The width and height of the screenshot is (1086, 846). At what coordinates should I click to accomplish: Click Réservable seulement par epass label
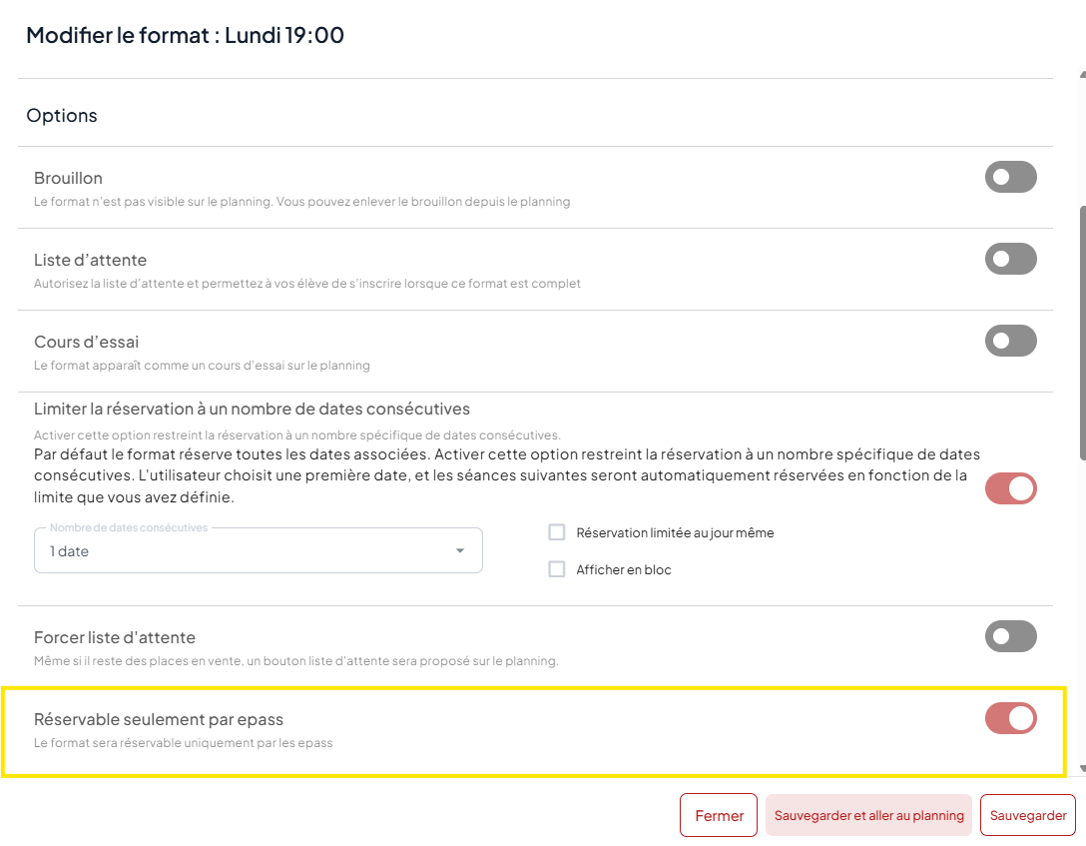pyautogui.click(x=159, y=719)
